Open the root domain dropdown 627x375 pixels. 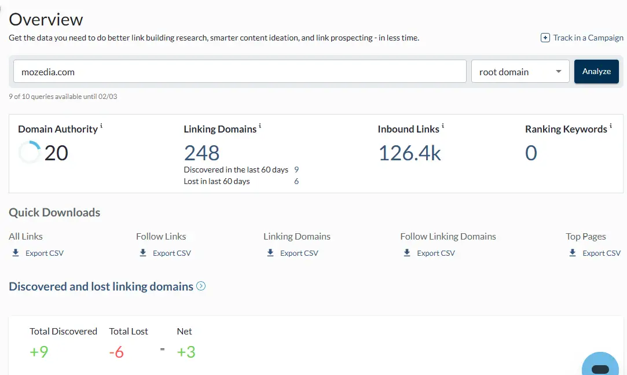519,71
